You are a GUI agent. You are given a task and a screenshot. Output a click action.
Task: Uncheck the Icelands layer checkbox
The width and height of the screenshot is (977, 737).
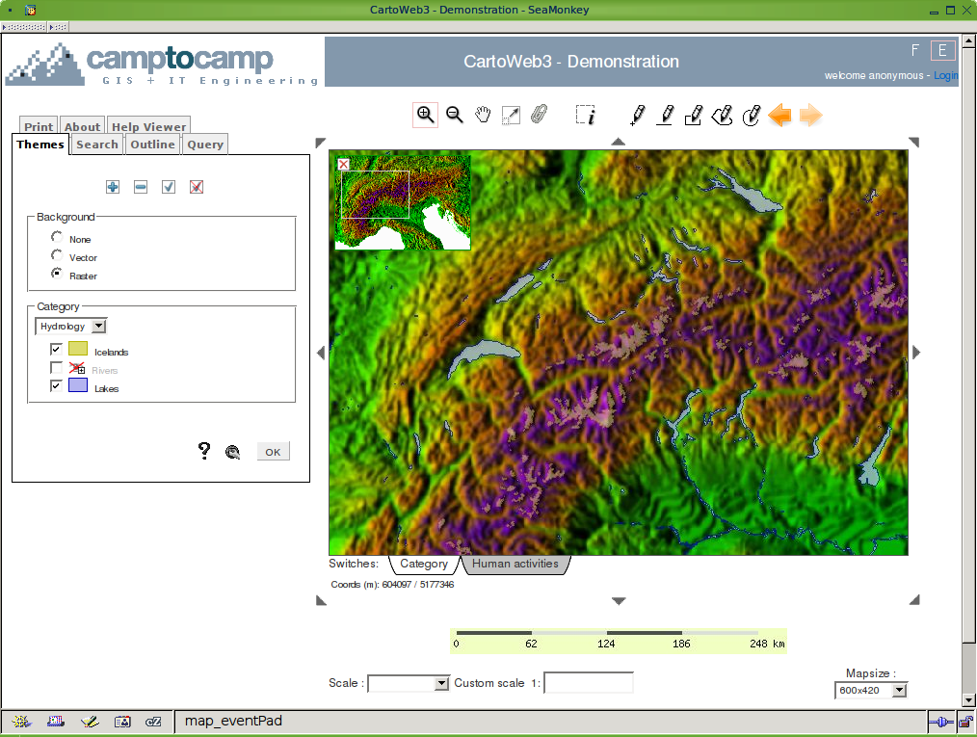tap(57, 350)
